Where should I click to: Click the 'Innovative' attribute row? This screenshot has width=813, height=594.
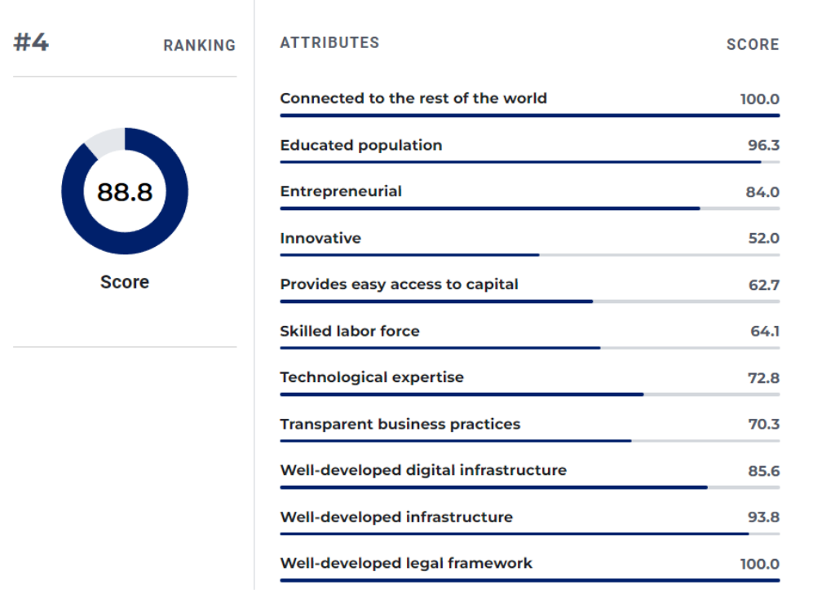pos(320,238)
